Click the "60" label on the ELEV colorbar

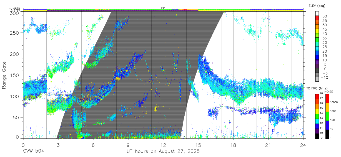click(x=325, y=16)
